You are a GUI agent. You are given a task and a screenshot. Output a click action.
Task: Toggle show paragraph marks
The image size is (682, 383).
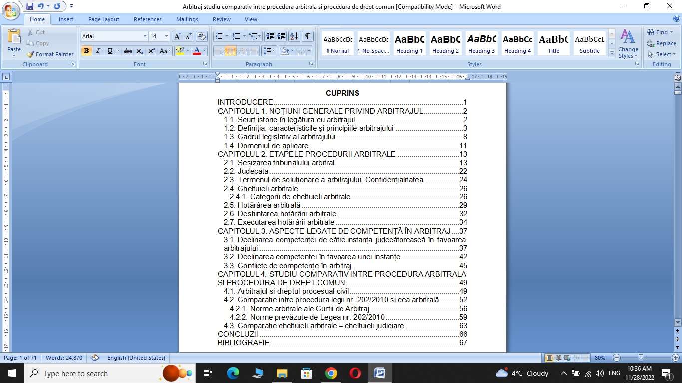[308, 36]
